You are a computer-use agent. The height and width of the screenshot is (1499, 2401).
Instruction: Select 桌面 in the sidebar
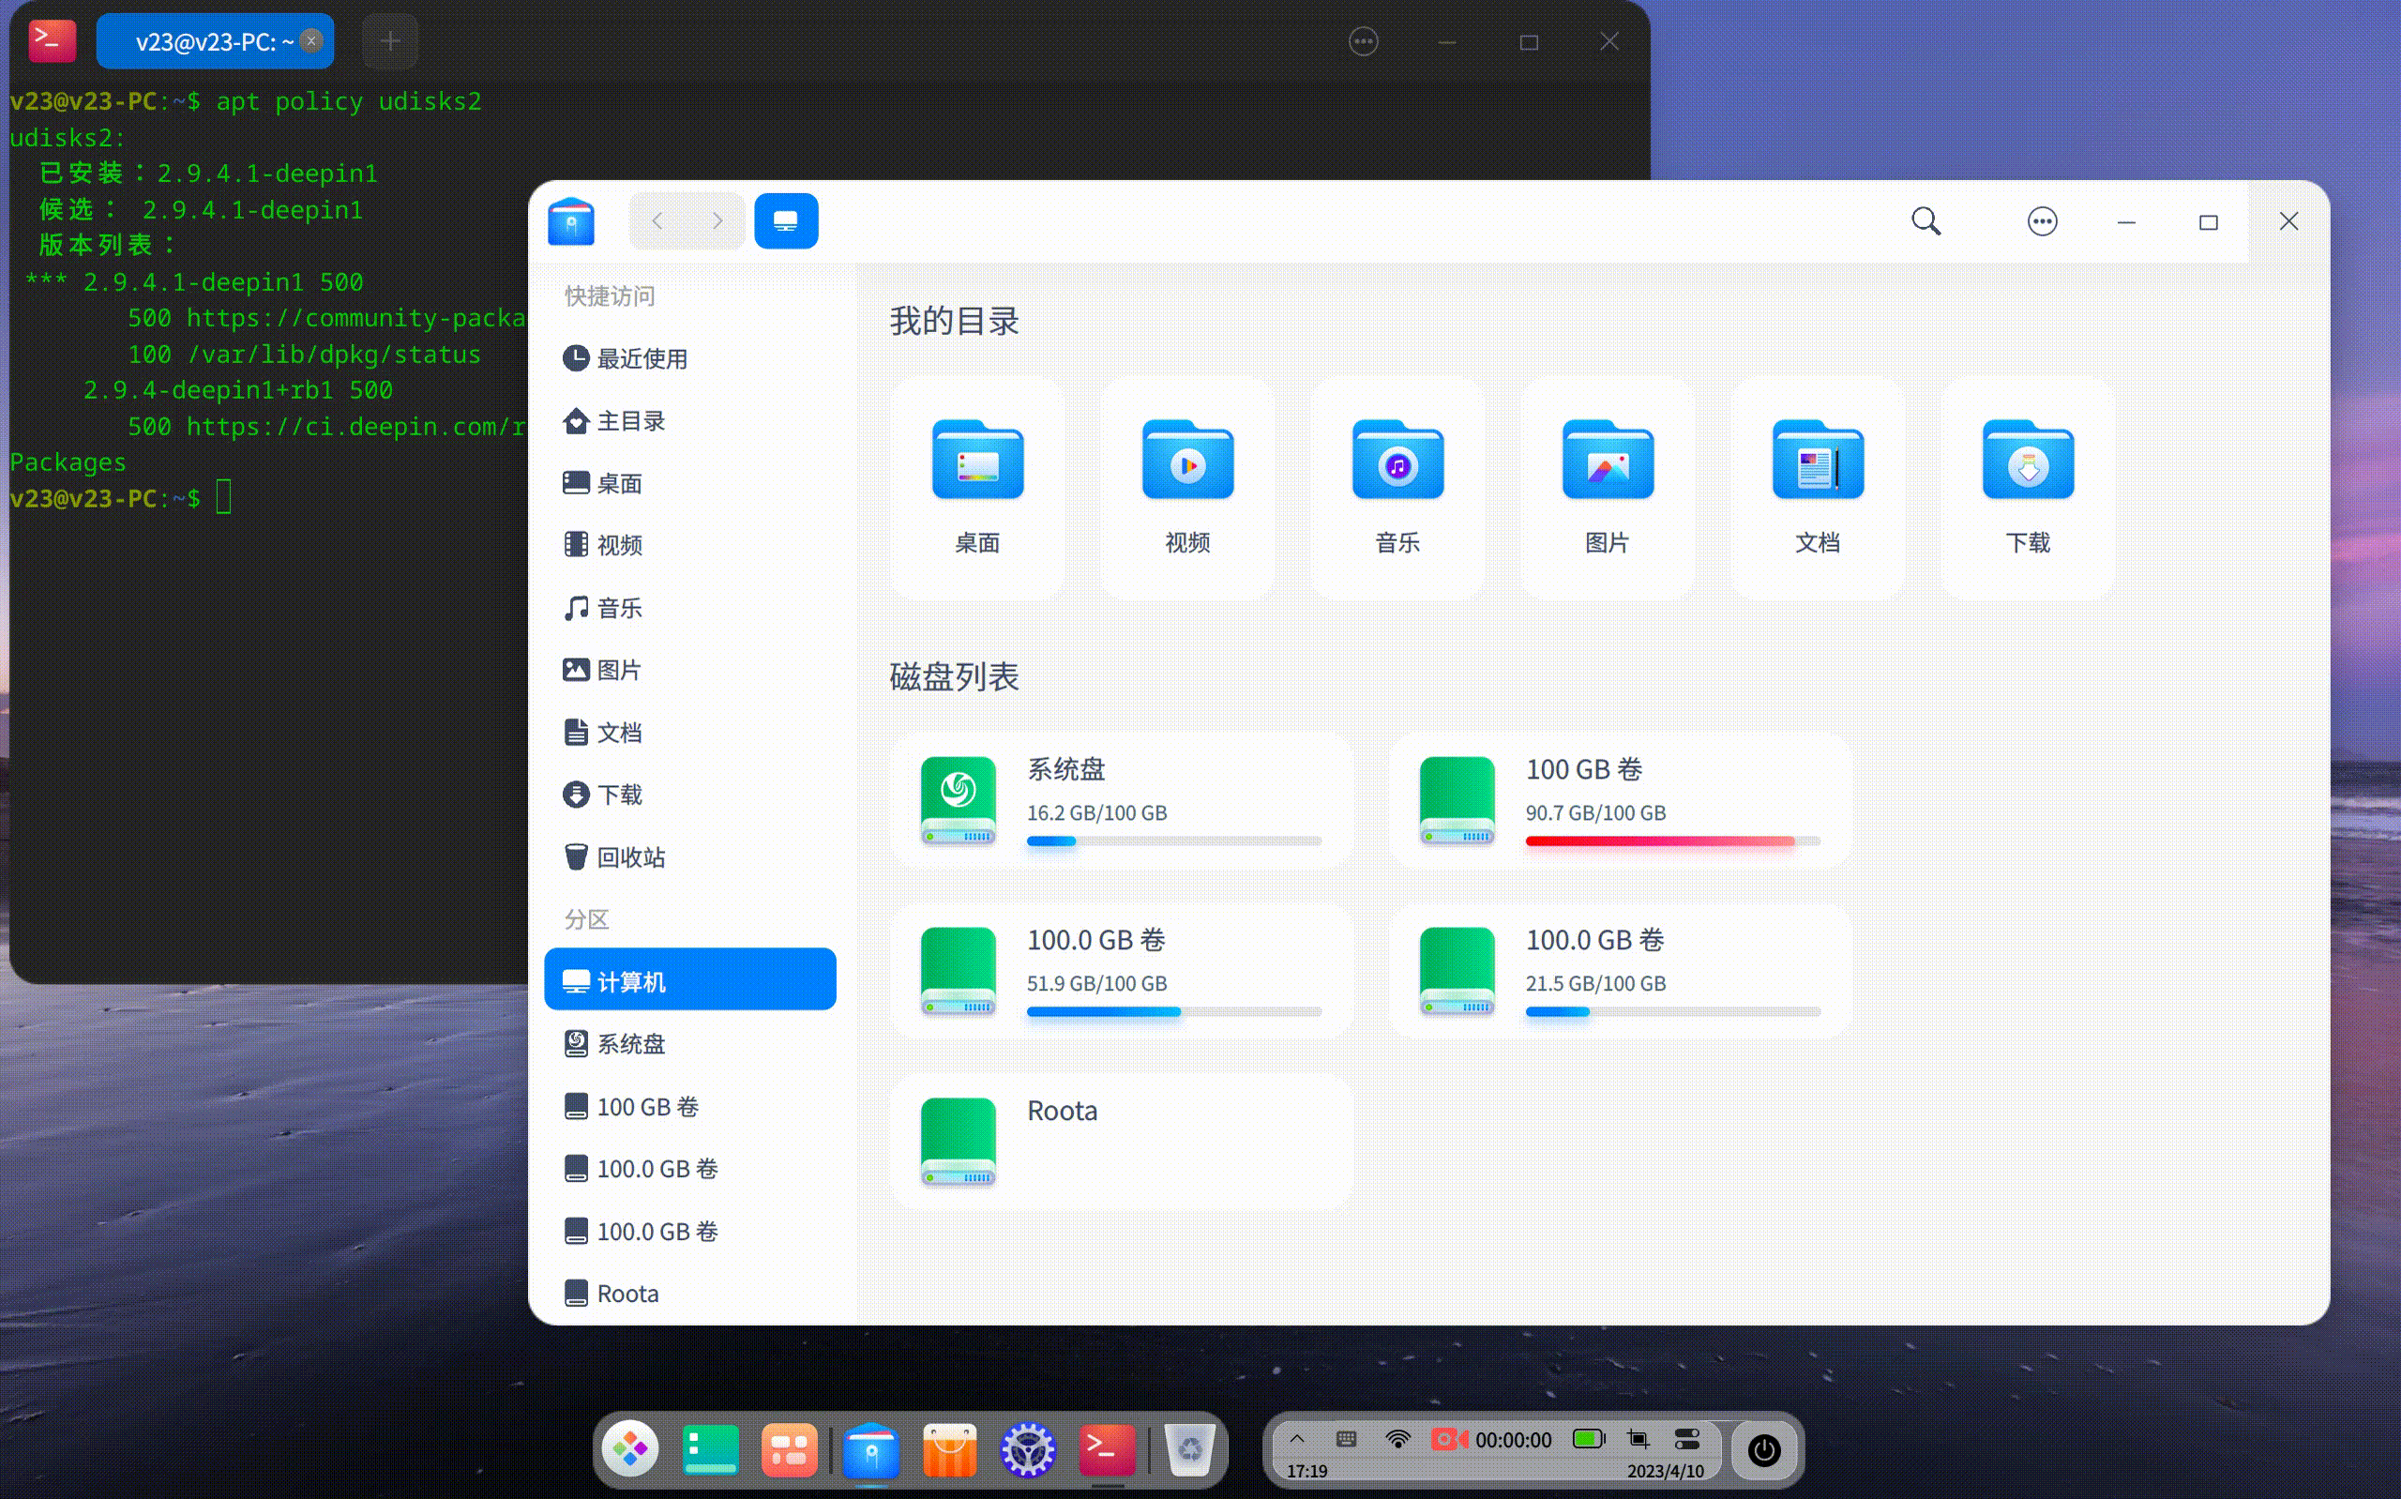[689, 484]
